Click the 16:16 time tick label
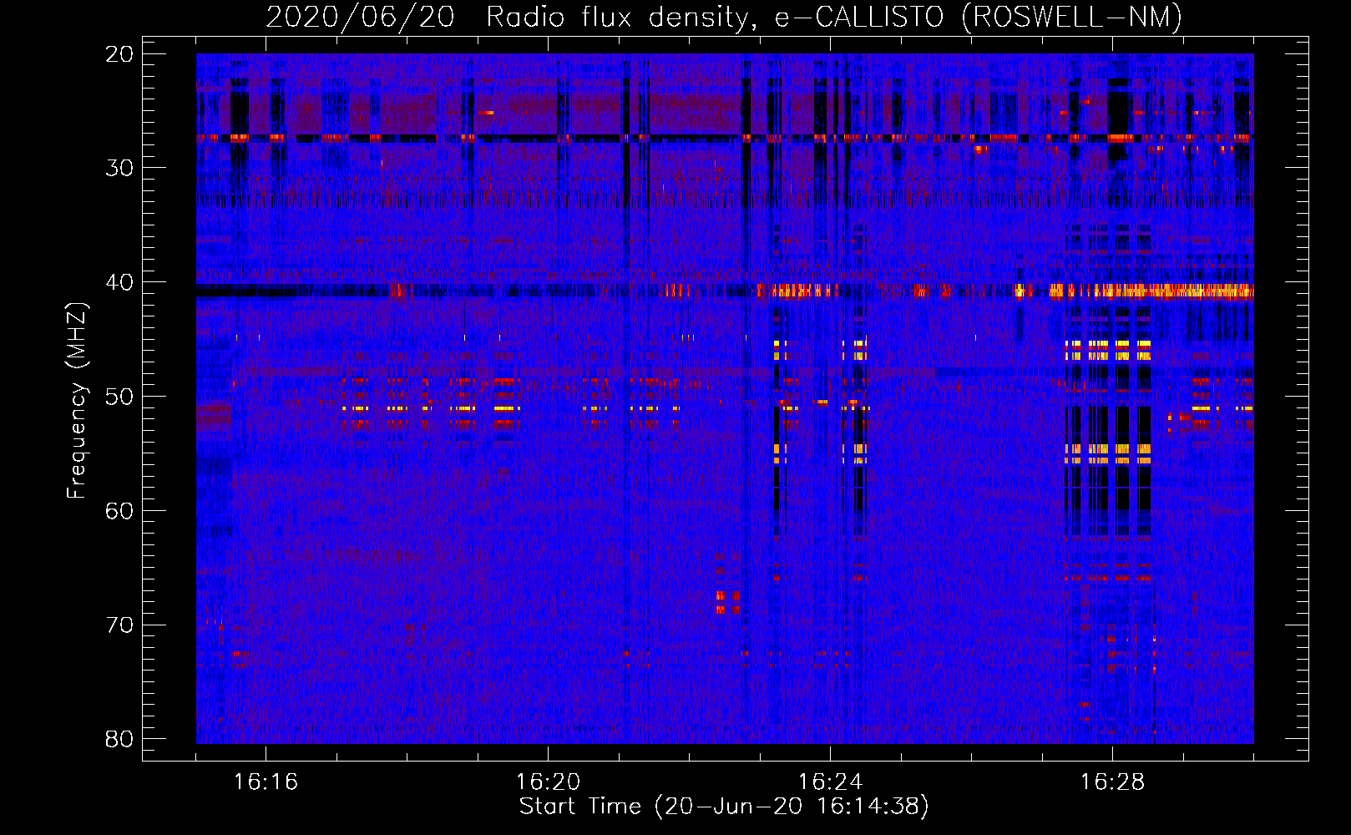This screenshot has height=835, width=1351. point(266,782)
